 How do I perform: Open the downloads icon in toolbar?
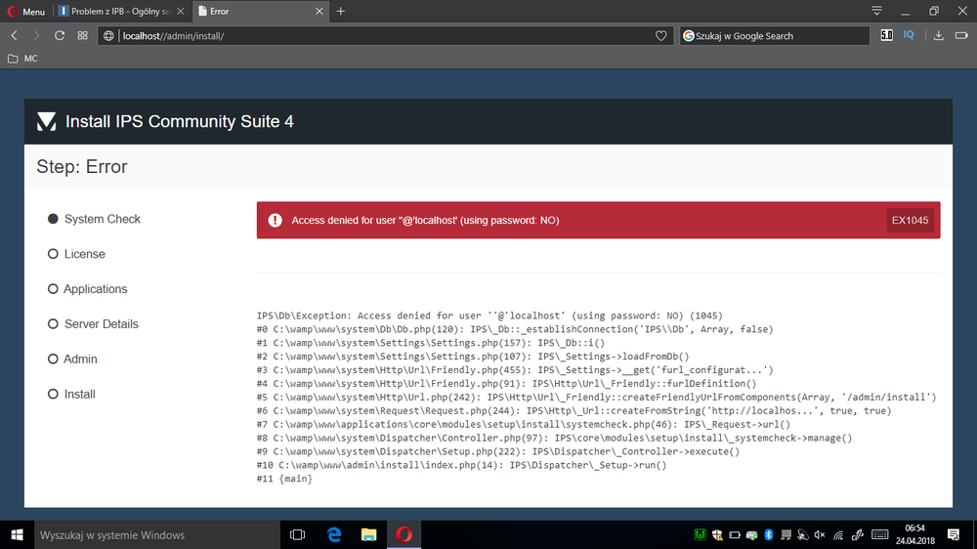938,35
